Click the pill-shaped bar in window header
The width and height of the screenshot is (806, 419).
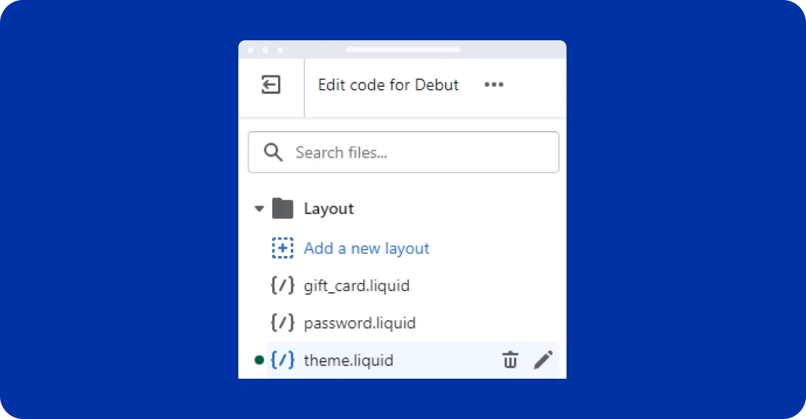(402, 49)
